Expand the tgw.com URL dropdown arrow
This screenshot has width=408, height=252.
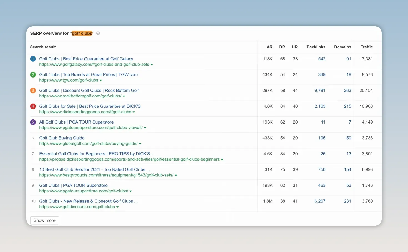coord(101,80)
